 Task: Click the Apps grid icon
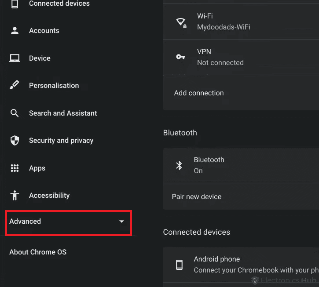pos(15,168)
